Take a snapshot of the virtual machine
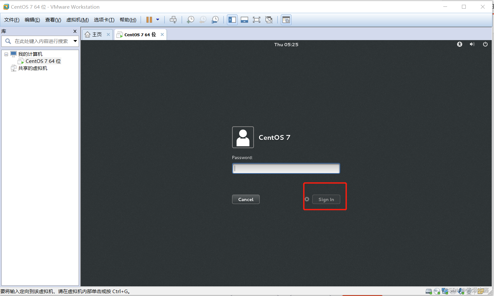This screenshot has width=494, height=296. coord(190,20)
